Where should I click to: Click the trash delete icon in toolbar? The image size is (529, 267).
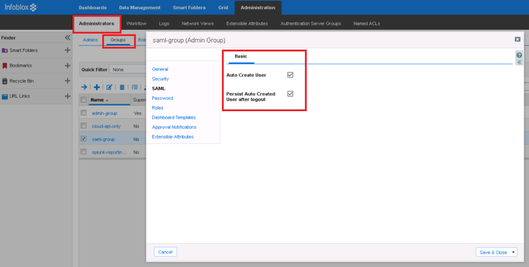122,87
